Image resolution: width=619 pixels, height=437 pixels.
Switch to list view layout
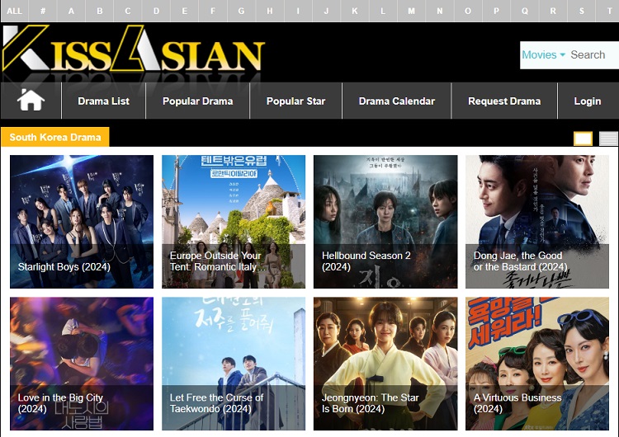(608, 139)
